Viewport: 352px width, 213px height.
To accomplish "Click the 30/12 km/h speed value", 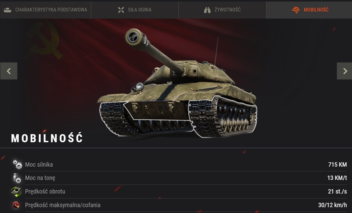I will (x=333, y=205).
